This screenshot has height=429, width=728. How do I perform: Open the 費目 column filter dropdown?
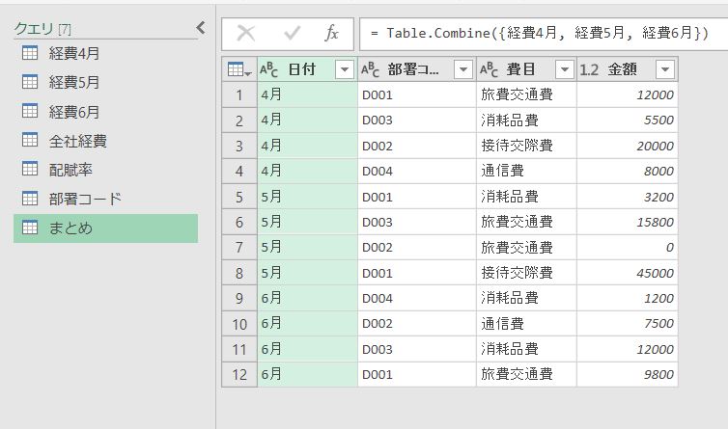(x=563, y=69)
